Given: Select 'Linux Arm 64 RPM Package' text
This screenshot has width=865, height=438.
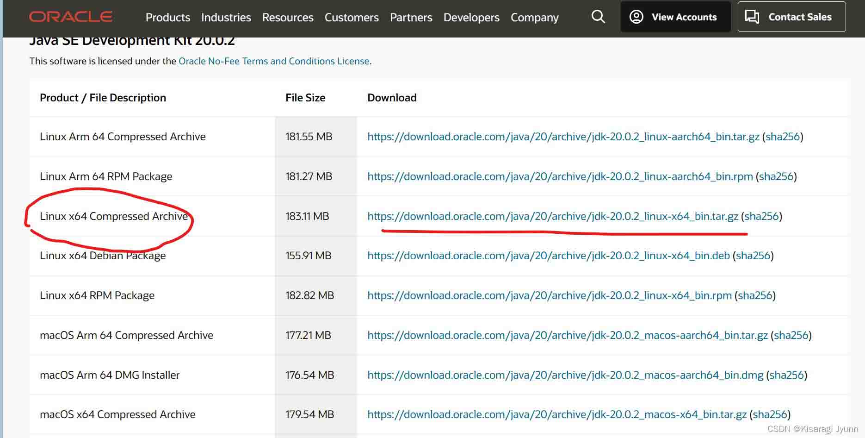Looking at the screenshot, I should pyautogui.click(x=106, y=176).
